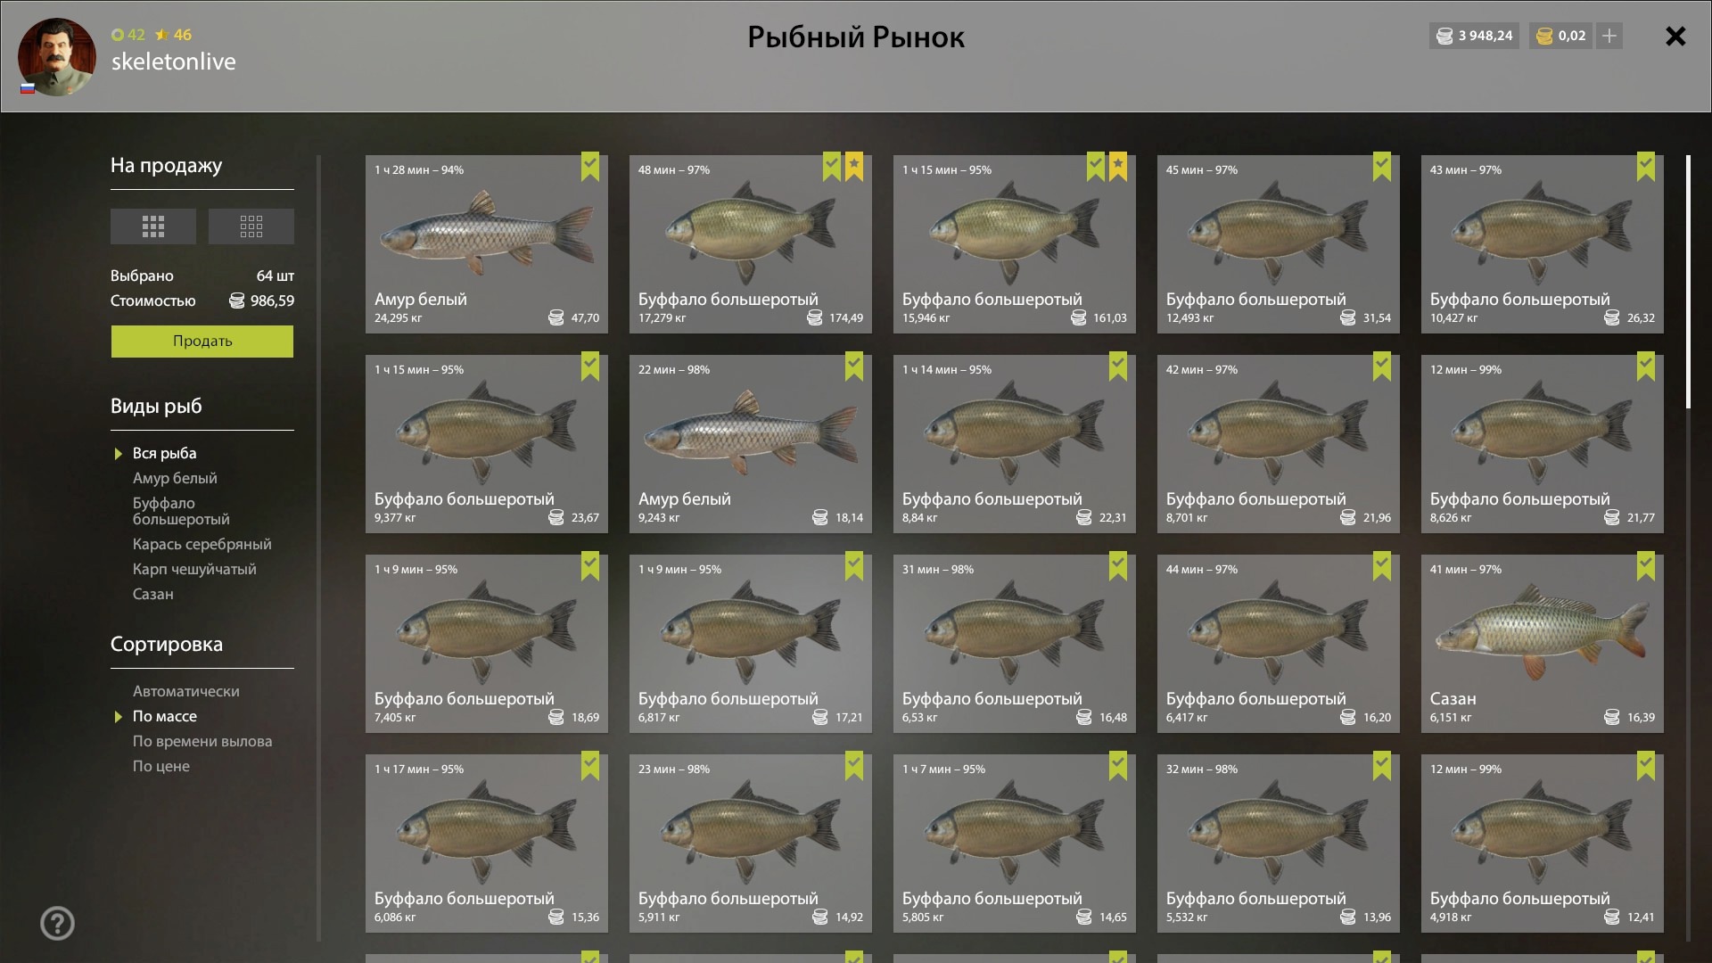
Task: Toggle the checkmark on Амур белый 9,243 кг
Action: 854,366
